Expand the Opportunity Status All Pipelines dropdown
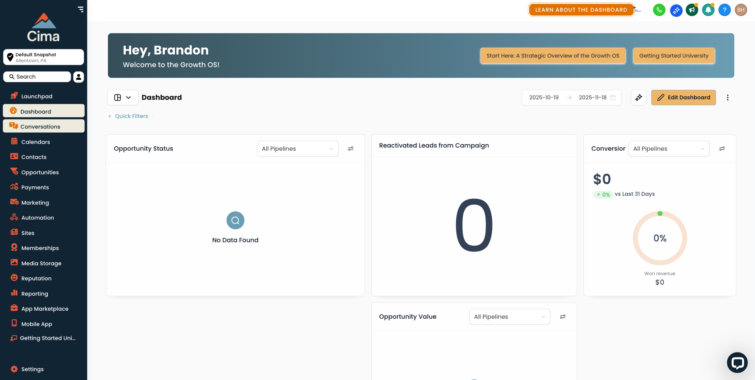 (x=298, y=149)
